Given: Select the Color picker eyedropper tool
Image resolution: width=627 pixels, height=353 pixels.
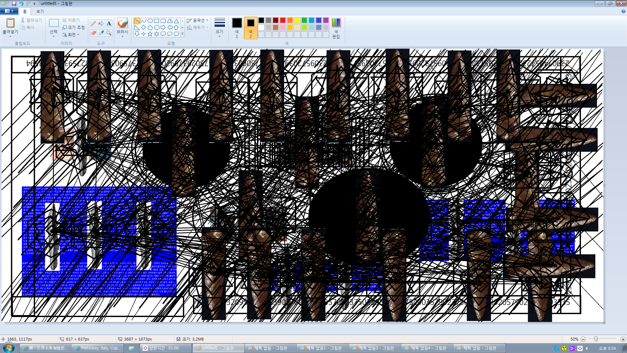Looking at the screenshot, I should tap(101, 33).
